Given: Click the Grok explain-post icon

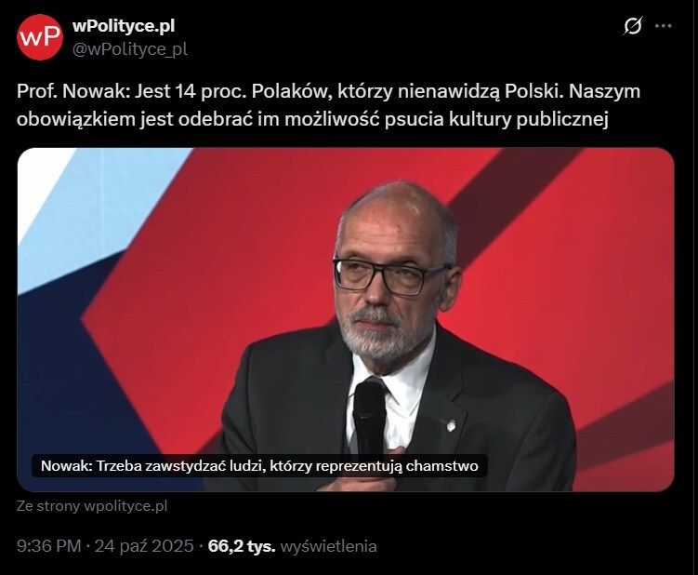Looking at the screenshot, I should tap(633, 26).
